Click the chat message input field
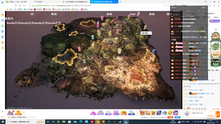This screenshot has width=221, height=124. 202,114
